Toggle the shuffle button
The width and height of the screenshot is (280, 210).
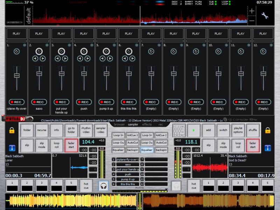[x=253, y=130]
